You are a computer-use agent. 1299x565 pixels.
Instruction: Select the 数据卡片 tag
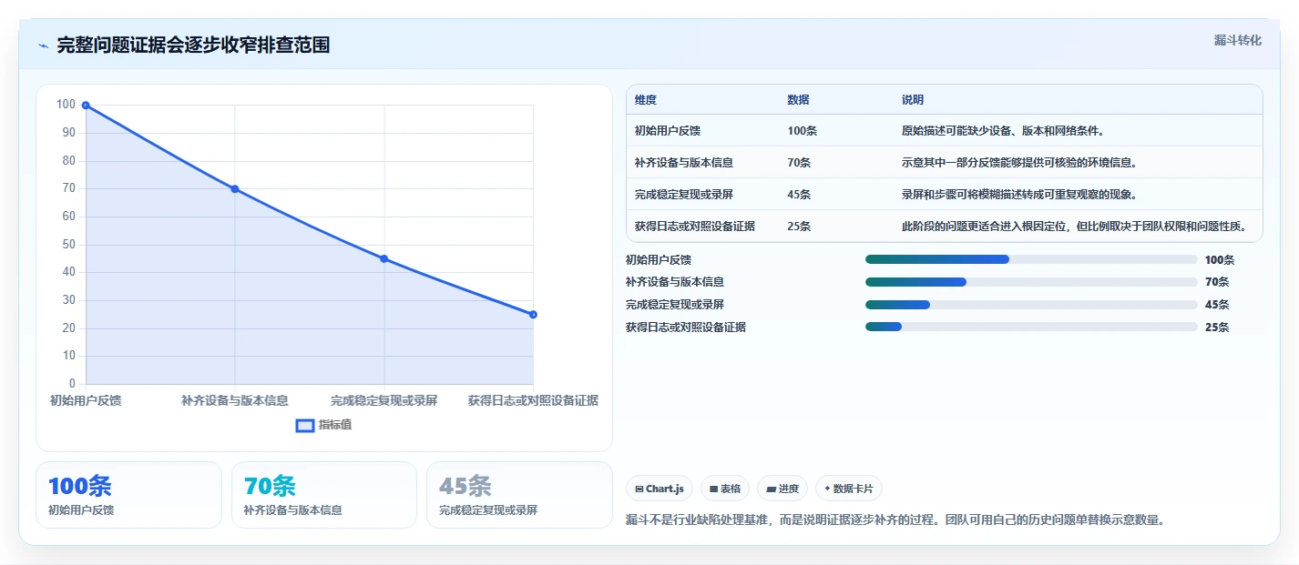(x=848, y=489)
